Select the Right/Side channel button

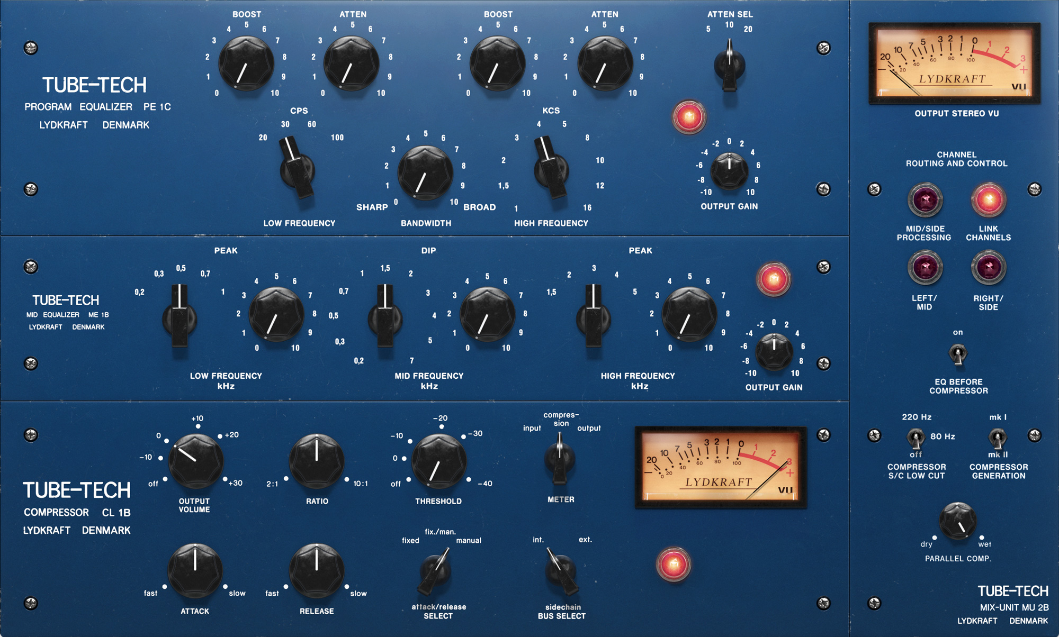click(988, 268)
